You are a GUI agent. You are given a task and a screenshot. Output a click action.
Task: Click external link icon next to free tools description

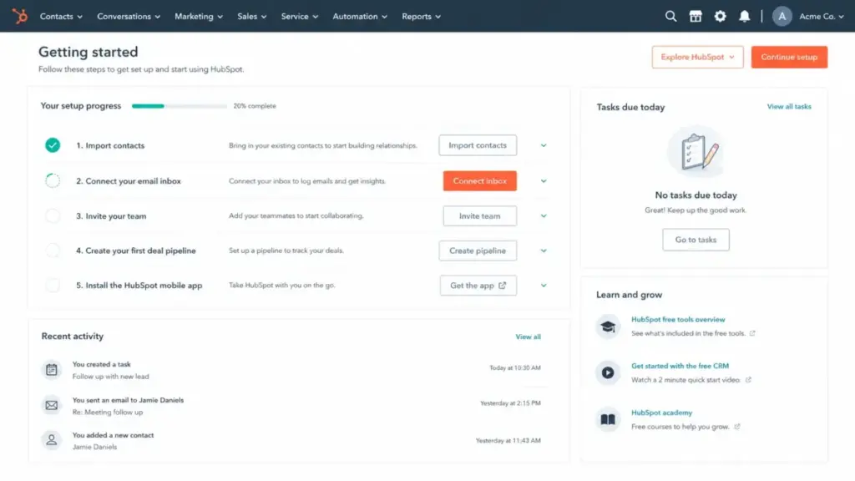pos(752,333)
